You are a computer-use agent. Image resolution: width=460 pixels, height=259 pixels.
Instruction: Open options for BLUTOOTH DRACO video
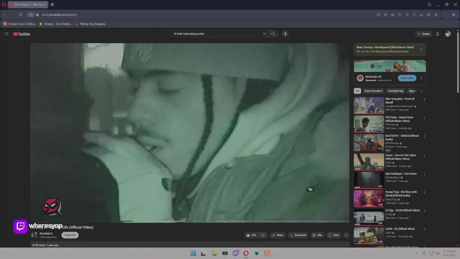(424, 136)
